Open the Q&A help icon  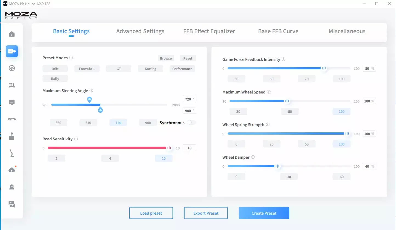[12, 204]
